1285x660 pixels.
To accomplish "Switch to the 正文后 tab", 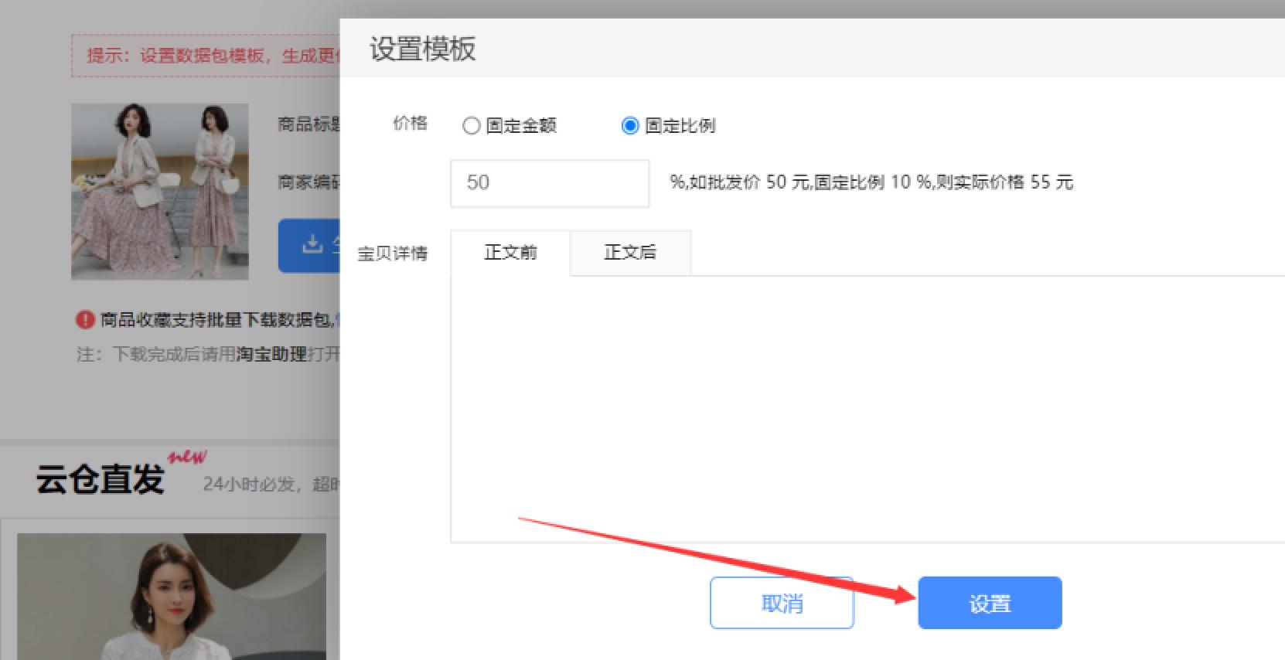I will pyautogui.click(x=630, y=253).
